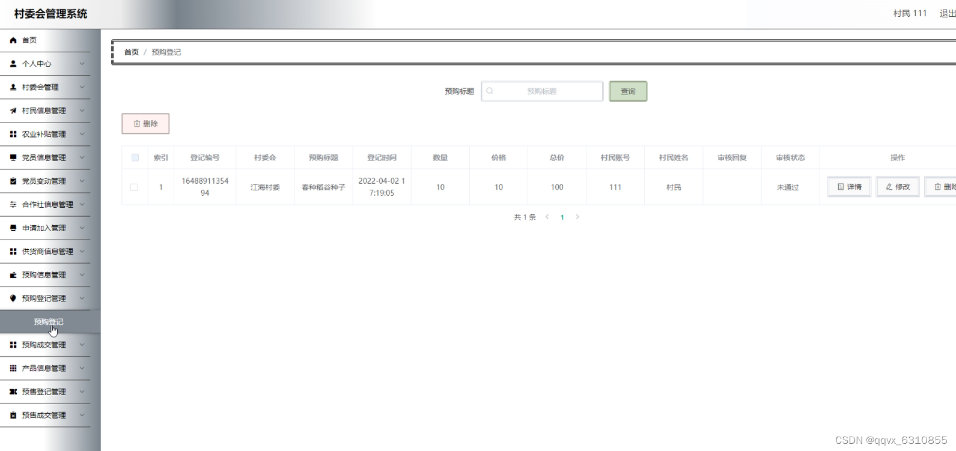Click the 村民 111 user label
The height and width of the screenshot is (451, 956).
click(910, 13)
